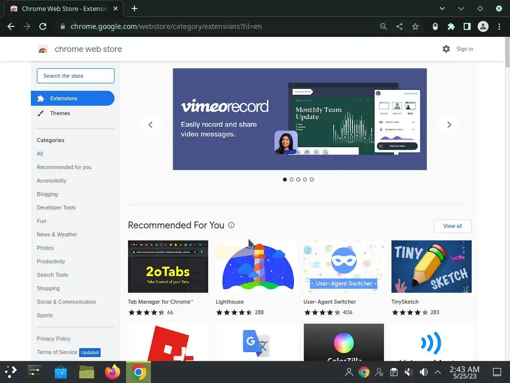Show info icon next to Recommended For You
510x383 pixels.
point(231,225)
